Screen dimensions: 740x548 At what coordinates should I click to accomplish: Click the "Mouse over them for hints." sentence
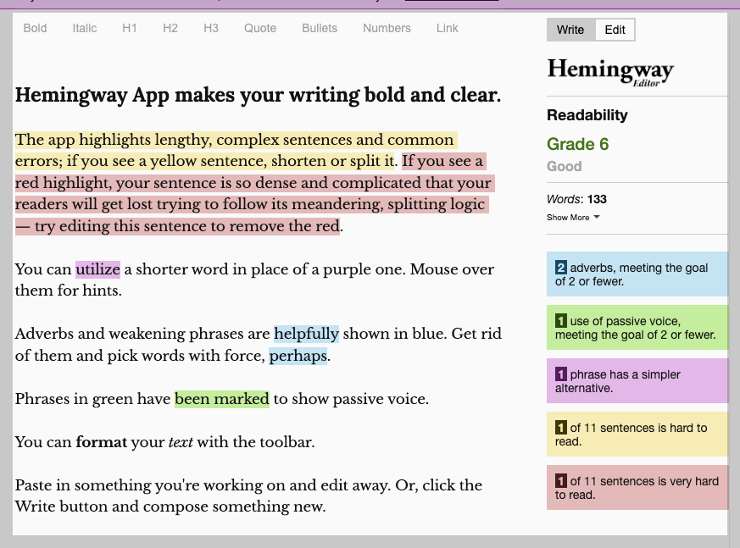click(x=255, y=280)
